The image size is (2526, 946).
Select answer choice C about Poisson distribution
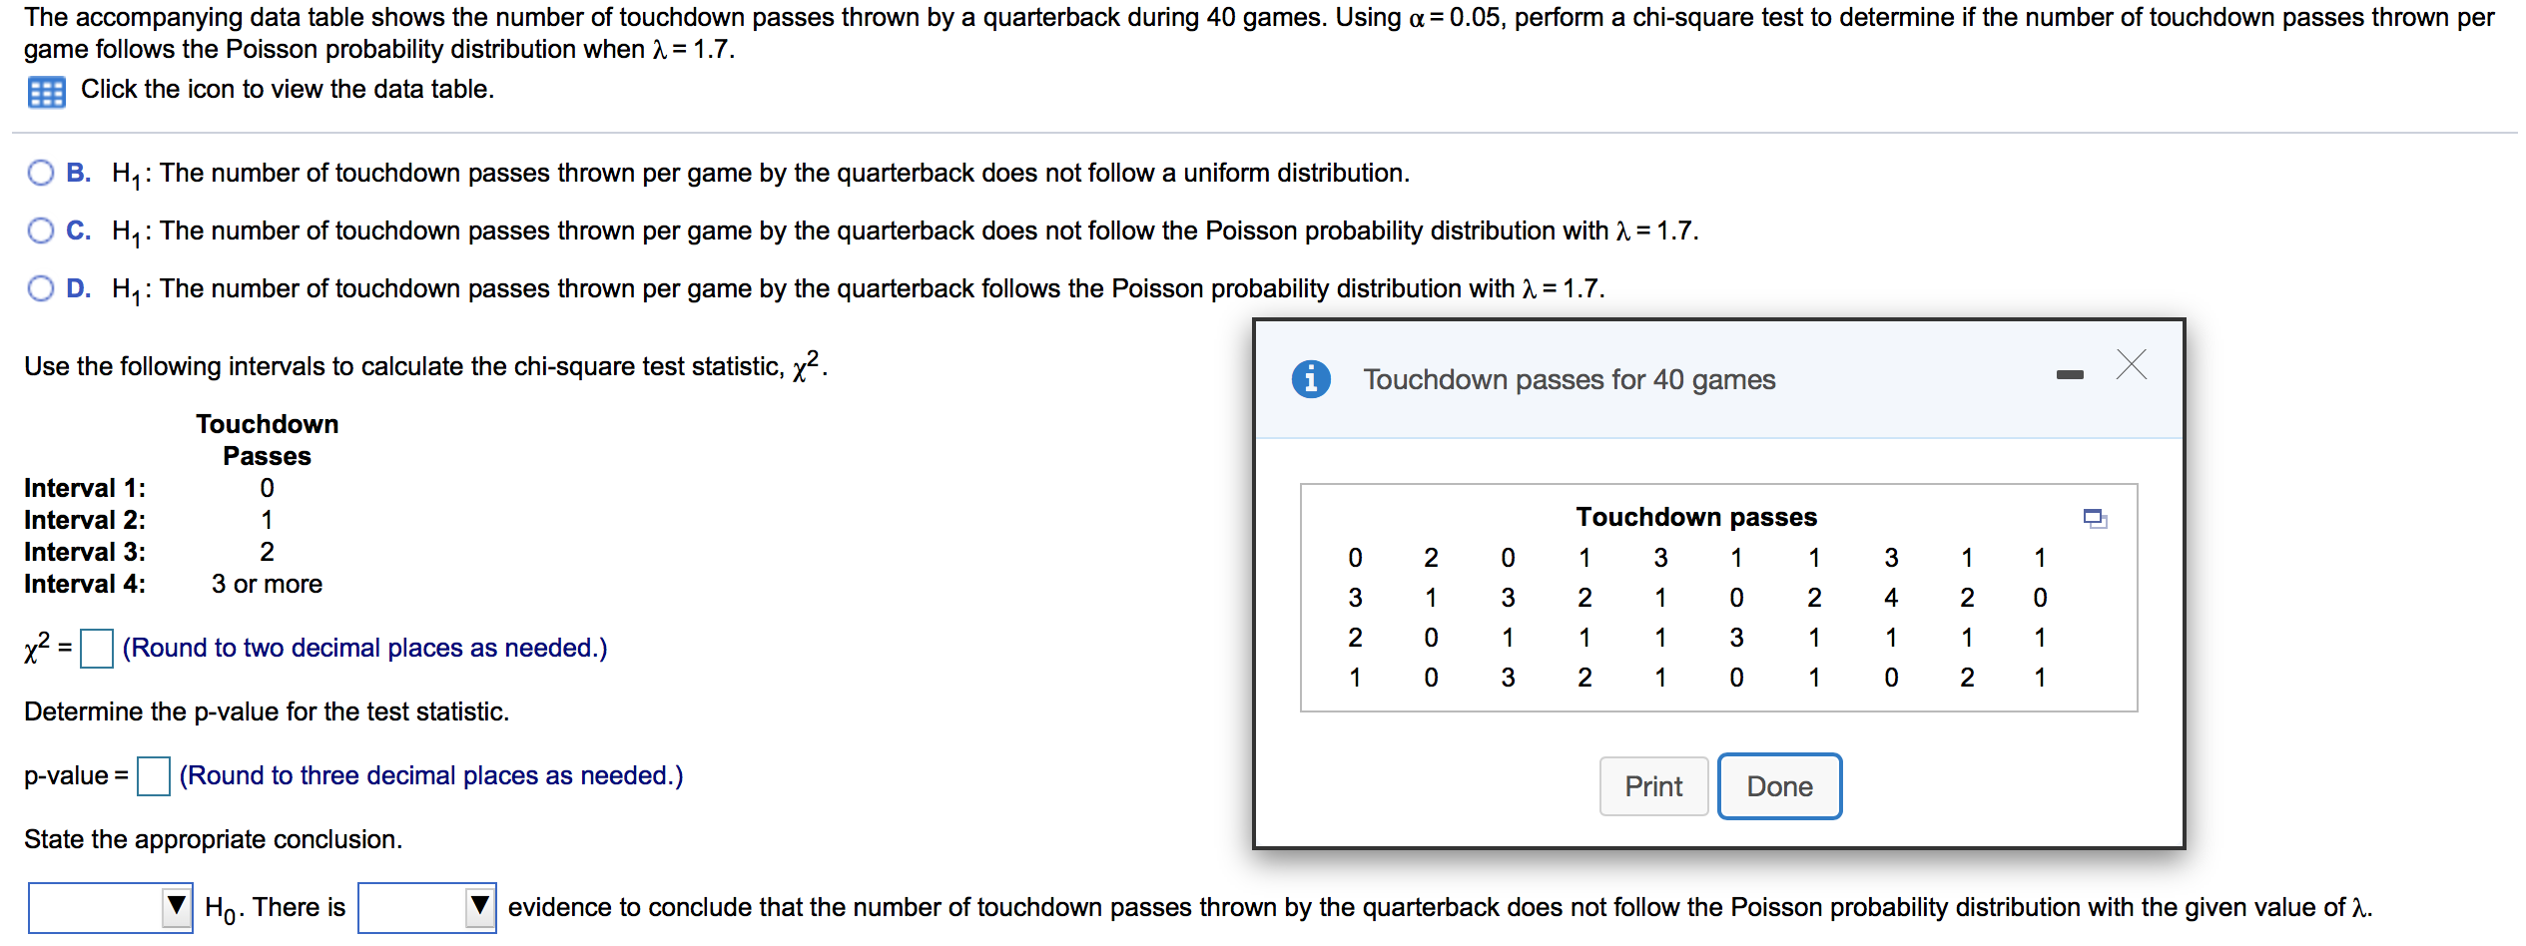40,231
